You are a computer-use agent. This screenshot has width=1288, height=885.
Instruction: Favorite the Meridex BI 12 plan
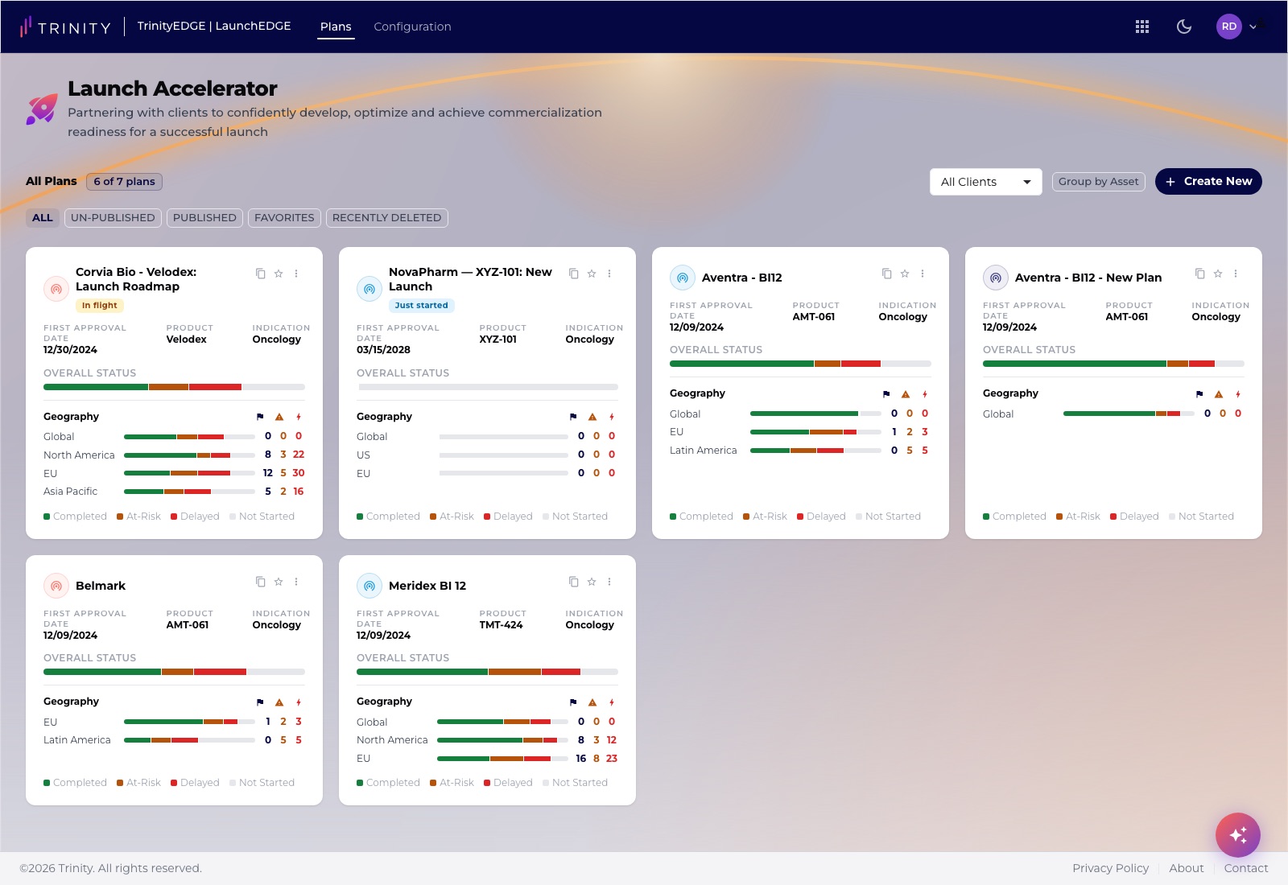[x=592, y=582]
